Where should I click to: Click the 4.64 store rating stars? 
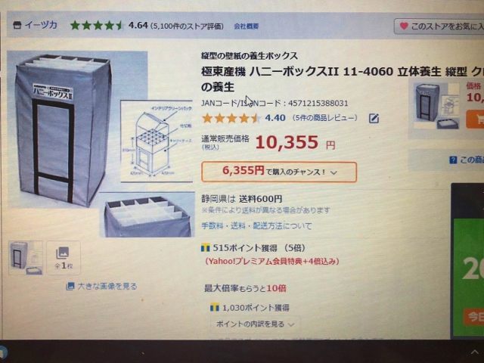pos(97,25)
